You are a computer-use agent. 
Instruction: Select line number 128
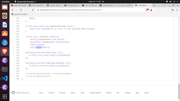18,53
